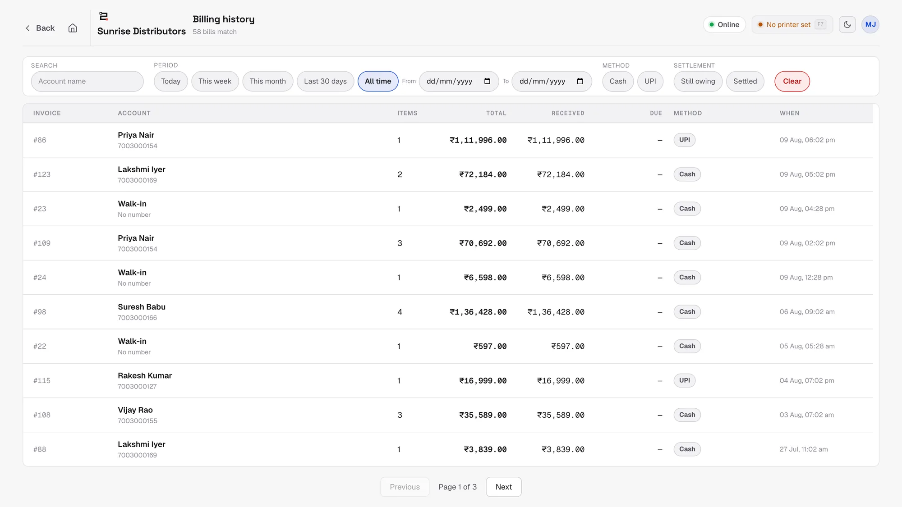Select the All time period chip
The width and height of the screenshot is (902, 507).
[x=378, y=81]
